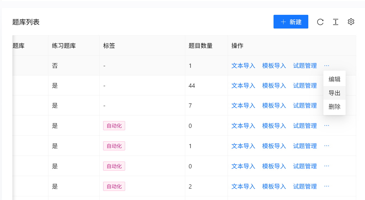The width and height of the screenshot is (365, 200).
Task: Click 模板导入 in 自动化 row with 1 question
Action: pos(274,146)
